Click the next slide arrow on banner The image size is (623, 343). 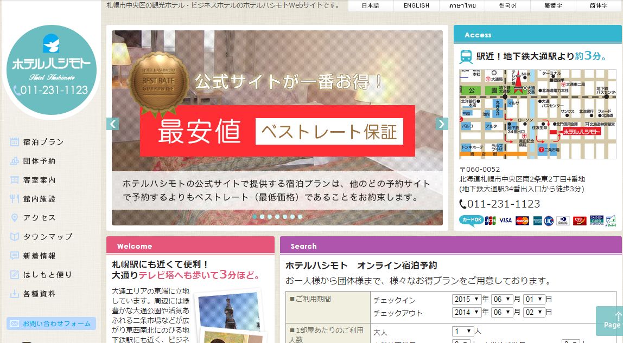pyautogui.click(x=442, y=124)
